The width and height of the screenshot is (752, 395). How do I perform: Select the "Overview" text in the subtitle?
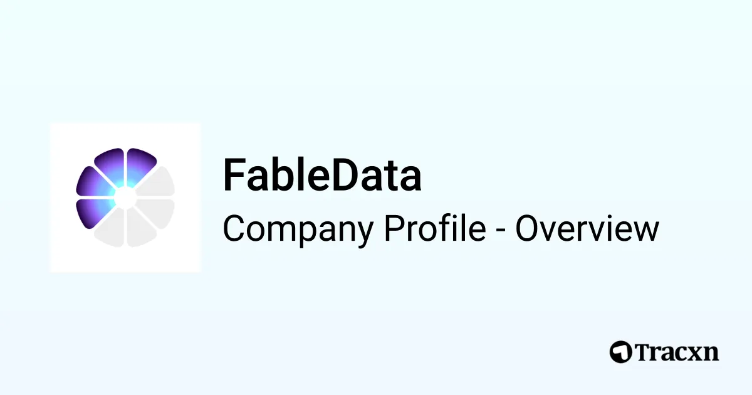[x=587, y=228]
